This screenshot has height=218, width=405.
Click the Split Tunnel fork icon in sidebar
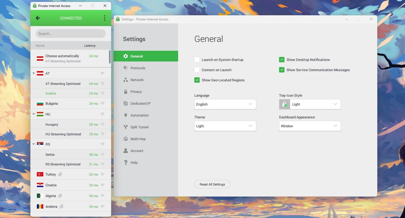coord(125,127)
